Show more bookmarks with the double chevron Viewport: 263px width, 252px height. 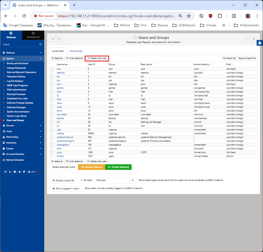(224, 25)
